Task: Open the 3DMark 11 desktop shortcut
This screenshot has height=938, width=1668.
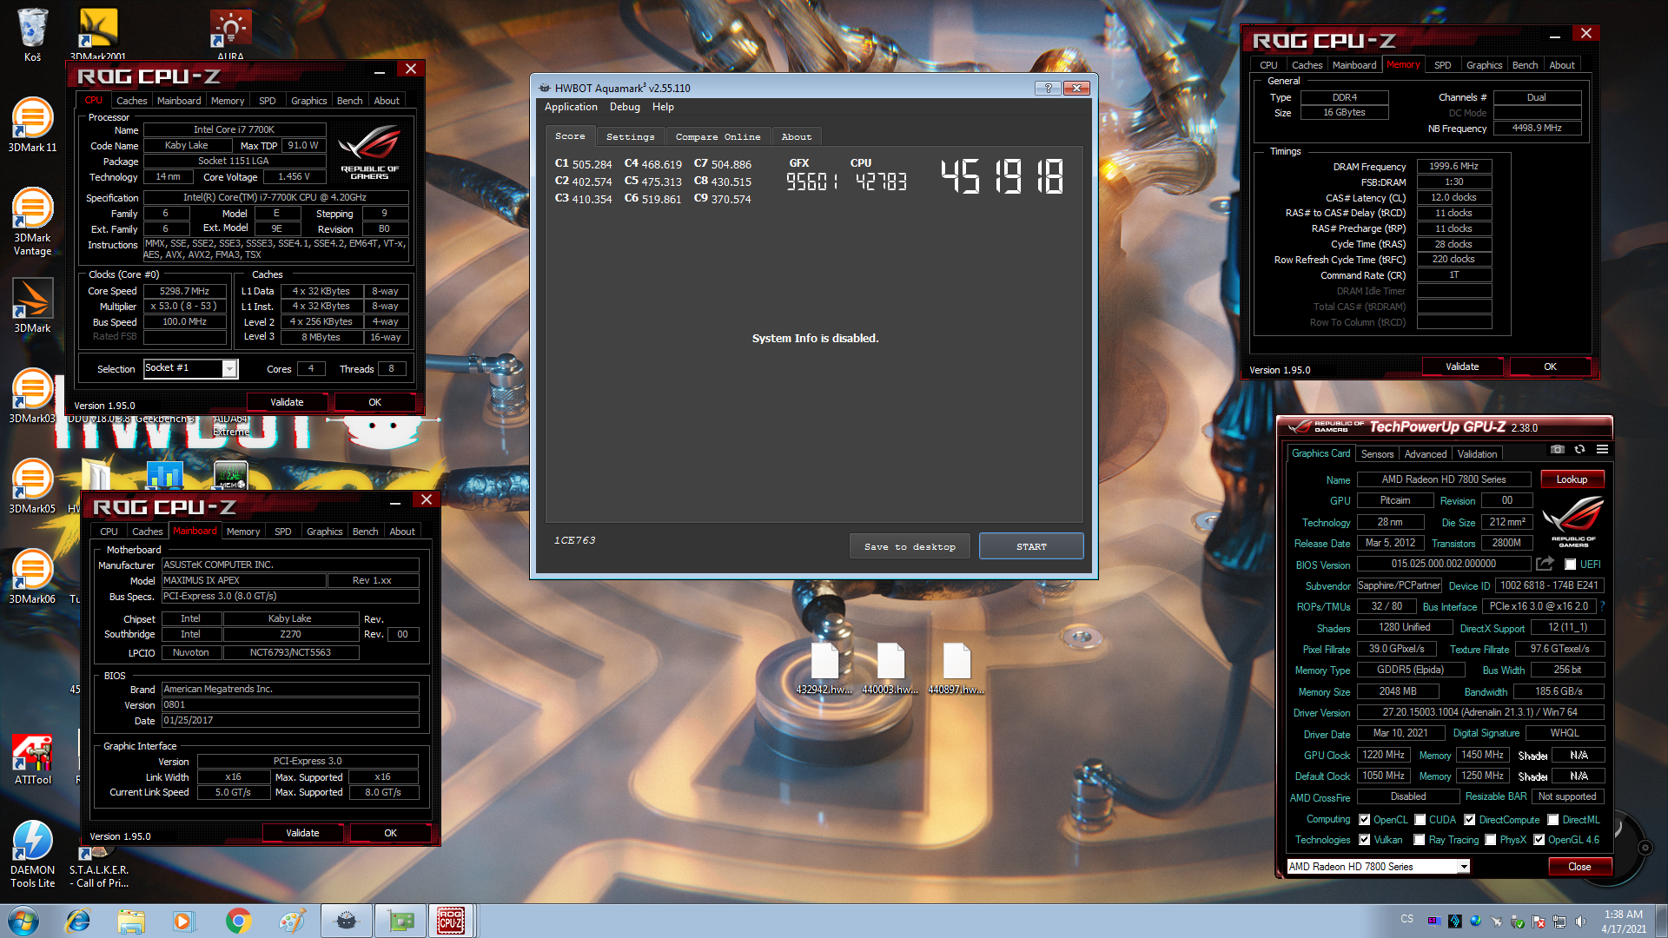Action: click(x=32, y=126)
